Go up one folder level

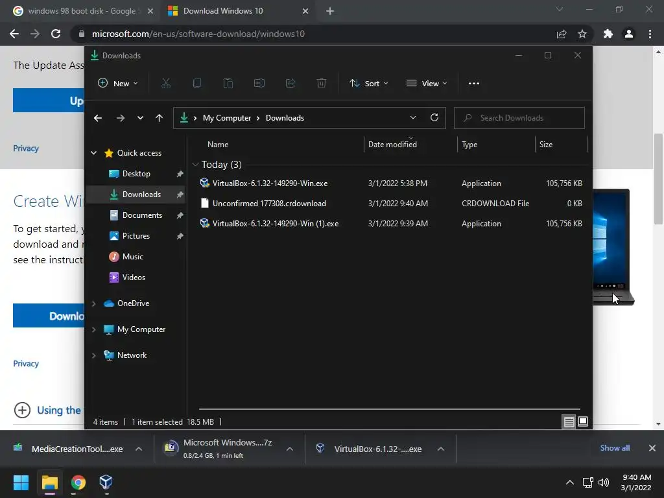[x=160, y=118]
